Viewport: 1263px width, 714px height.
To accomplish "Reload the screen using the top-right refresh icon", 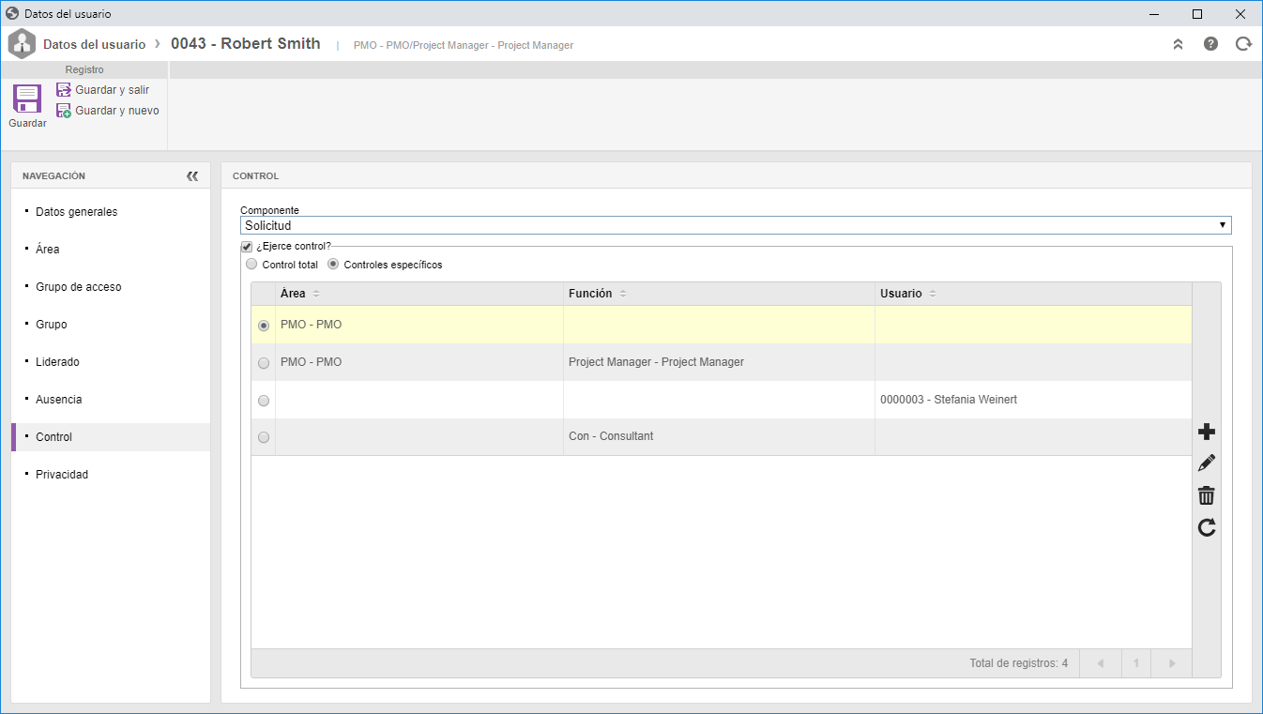I will [1243, 44].
